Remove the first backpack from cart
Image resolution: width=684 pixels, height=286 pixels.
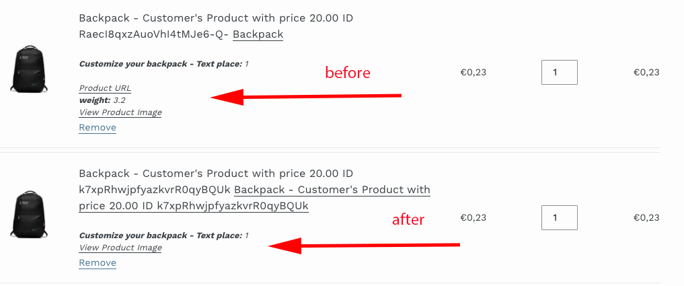[x=98, y=128]
